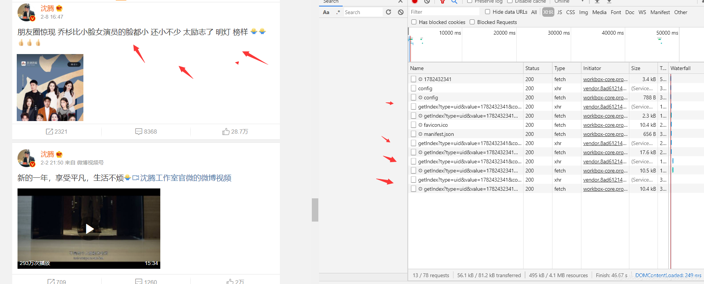Click the clear search results icon

pyautogui.click(x=401, y=12)
